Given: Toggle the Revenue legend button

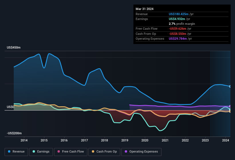Looking at the screenshot, I should click(16, 152).
